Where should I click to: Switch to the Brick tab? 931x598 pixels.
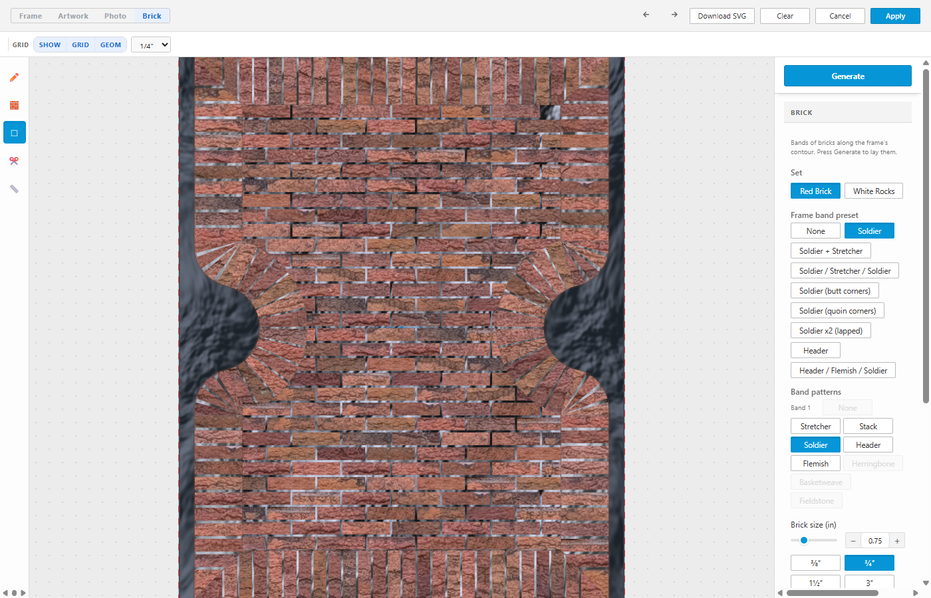click(x=152, y=16)
